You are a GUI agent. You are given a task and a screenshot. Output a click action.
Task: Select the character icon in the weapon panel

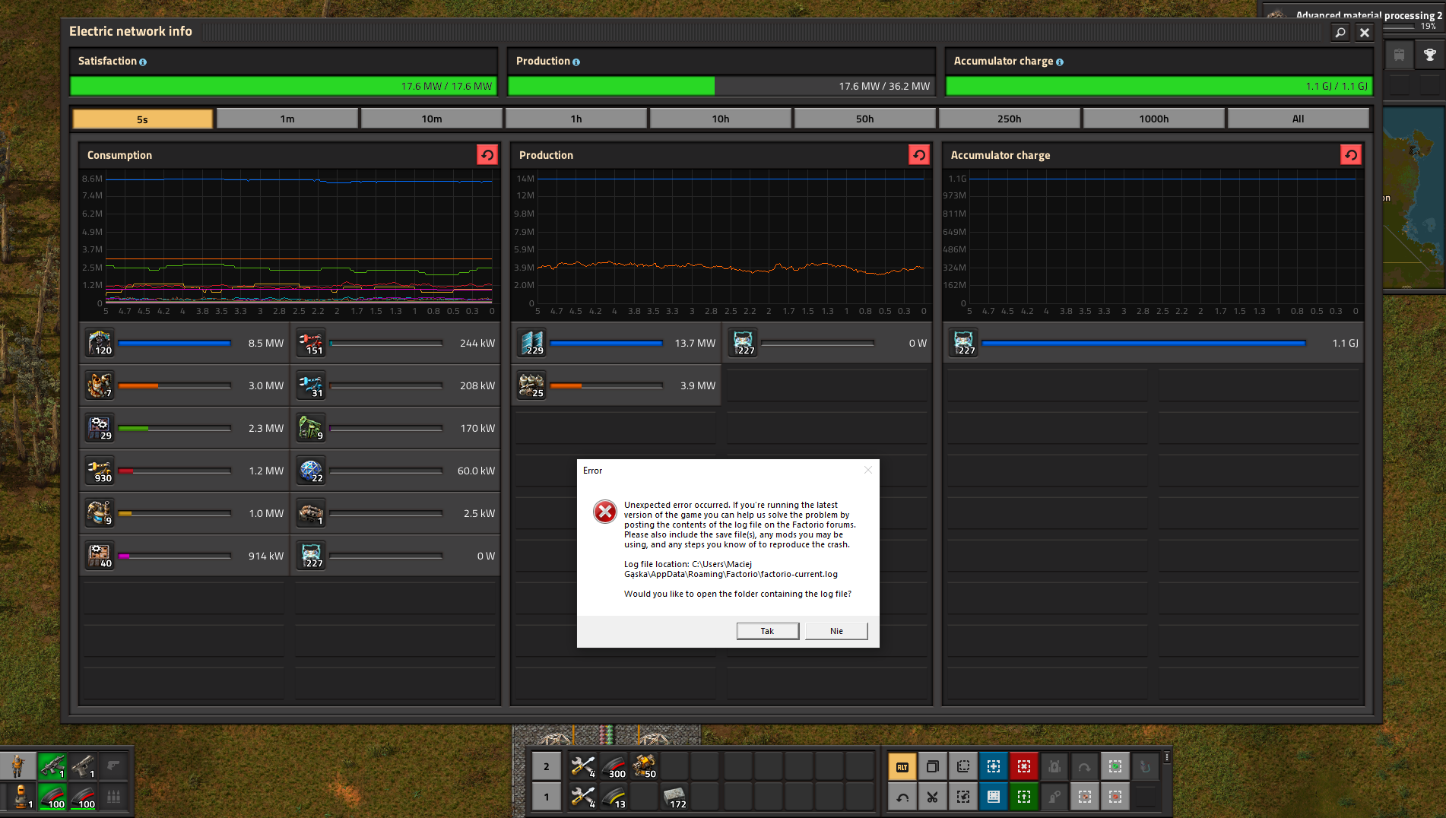[x=18, y=766]
